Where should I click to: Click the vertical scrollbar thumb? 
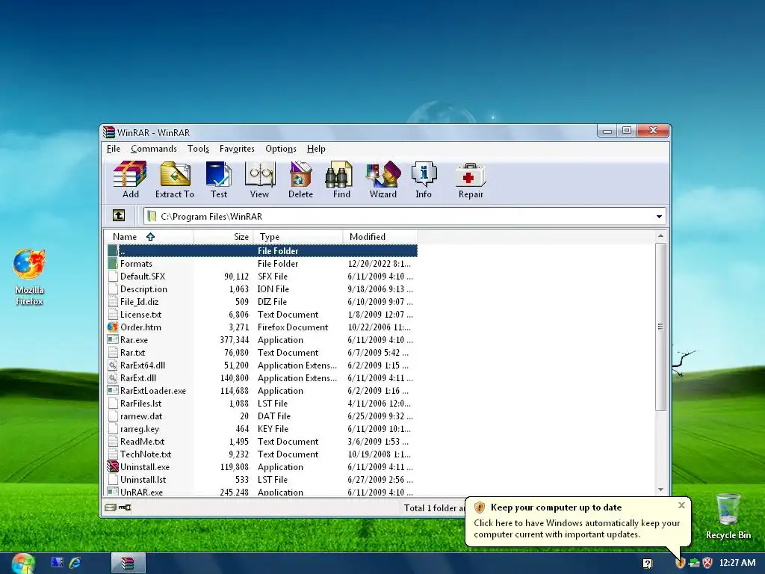click(x=660, y=327)
